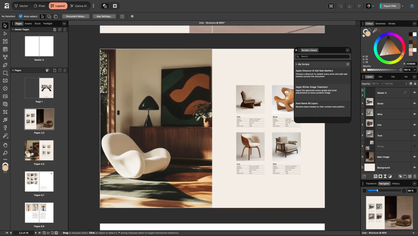Open help question mark icon

[412, 6]
